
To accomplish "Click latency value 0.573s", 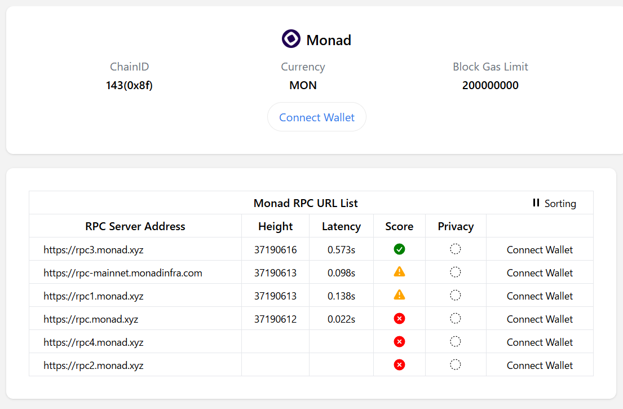I will click(341, 249).
